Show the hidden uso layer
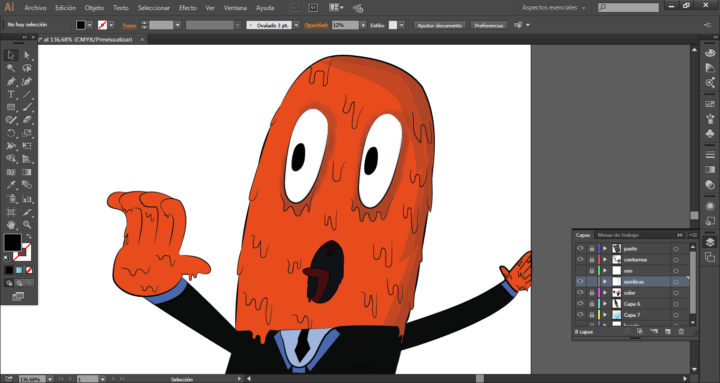 point(580,270)
